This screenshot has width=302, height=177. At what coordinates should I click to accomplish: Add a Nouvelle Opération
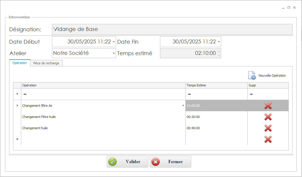point(267,76)
